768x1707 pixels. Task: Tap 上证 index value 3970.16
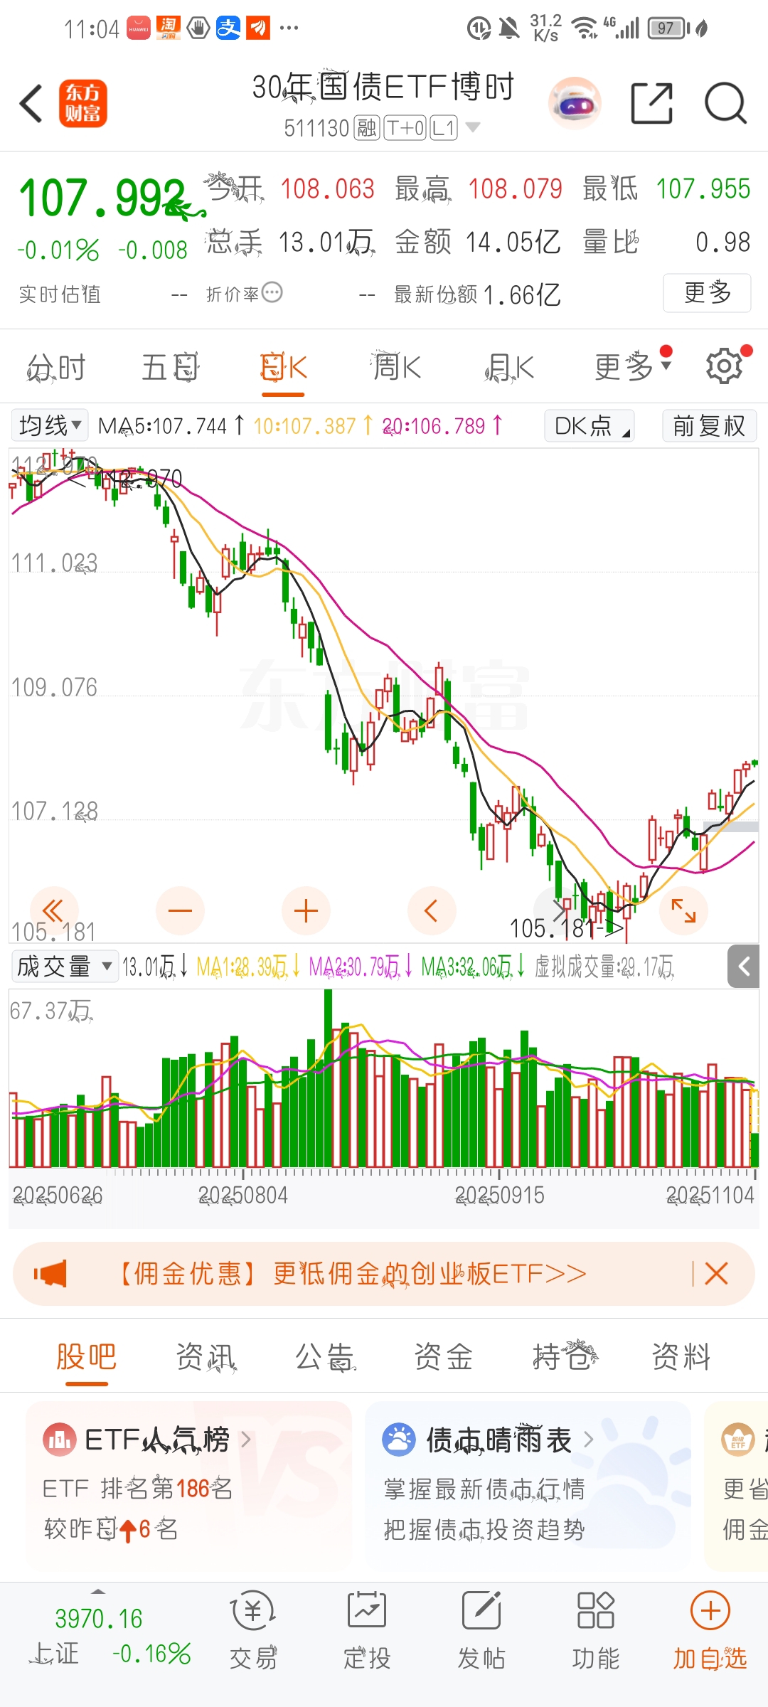tap(99, 1619)
